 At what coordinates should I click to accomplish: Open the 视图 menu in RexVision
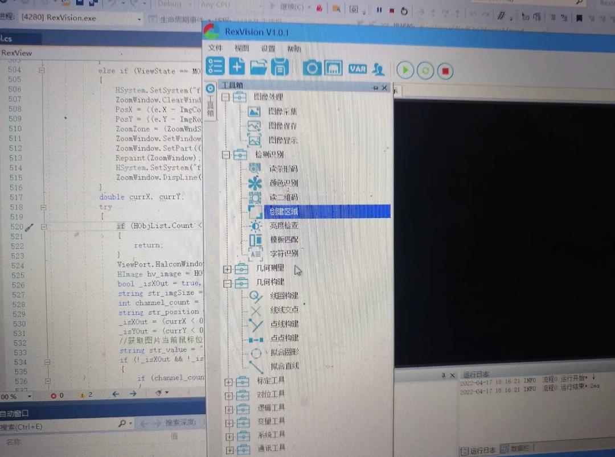click(241, 48)
